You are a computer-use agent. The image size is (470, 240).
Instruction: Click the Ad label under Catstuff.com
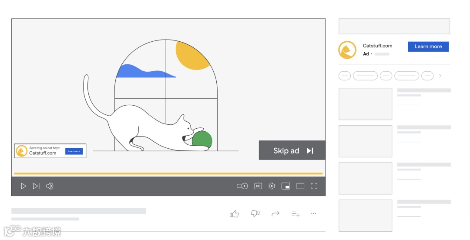pos(366,54)
